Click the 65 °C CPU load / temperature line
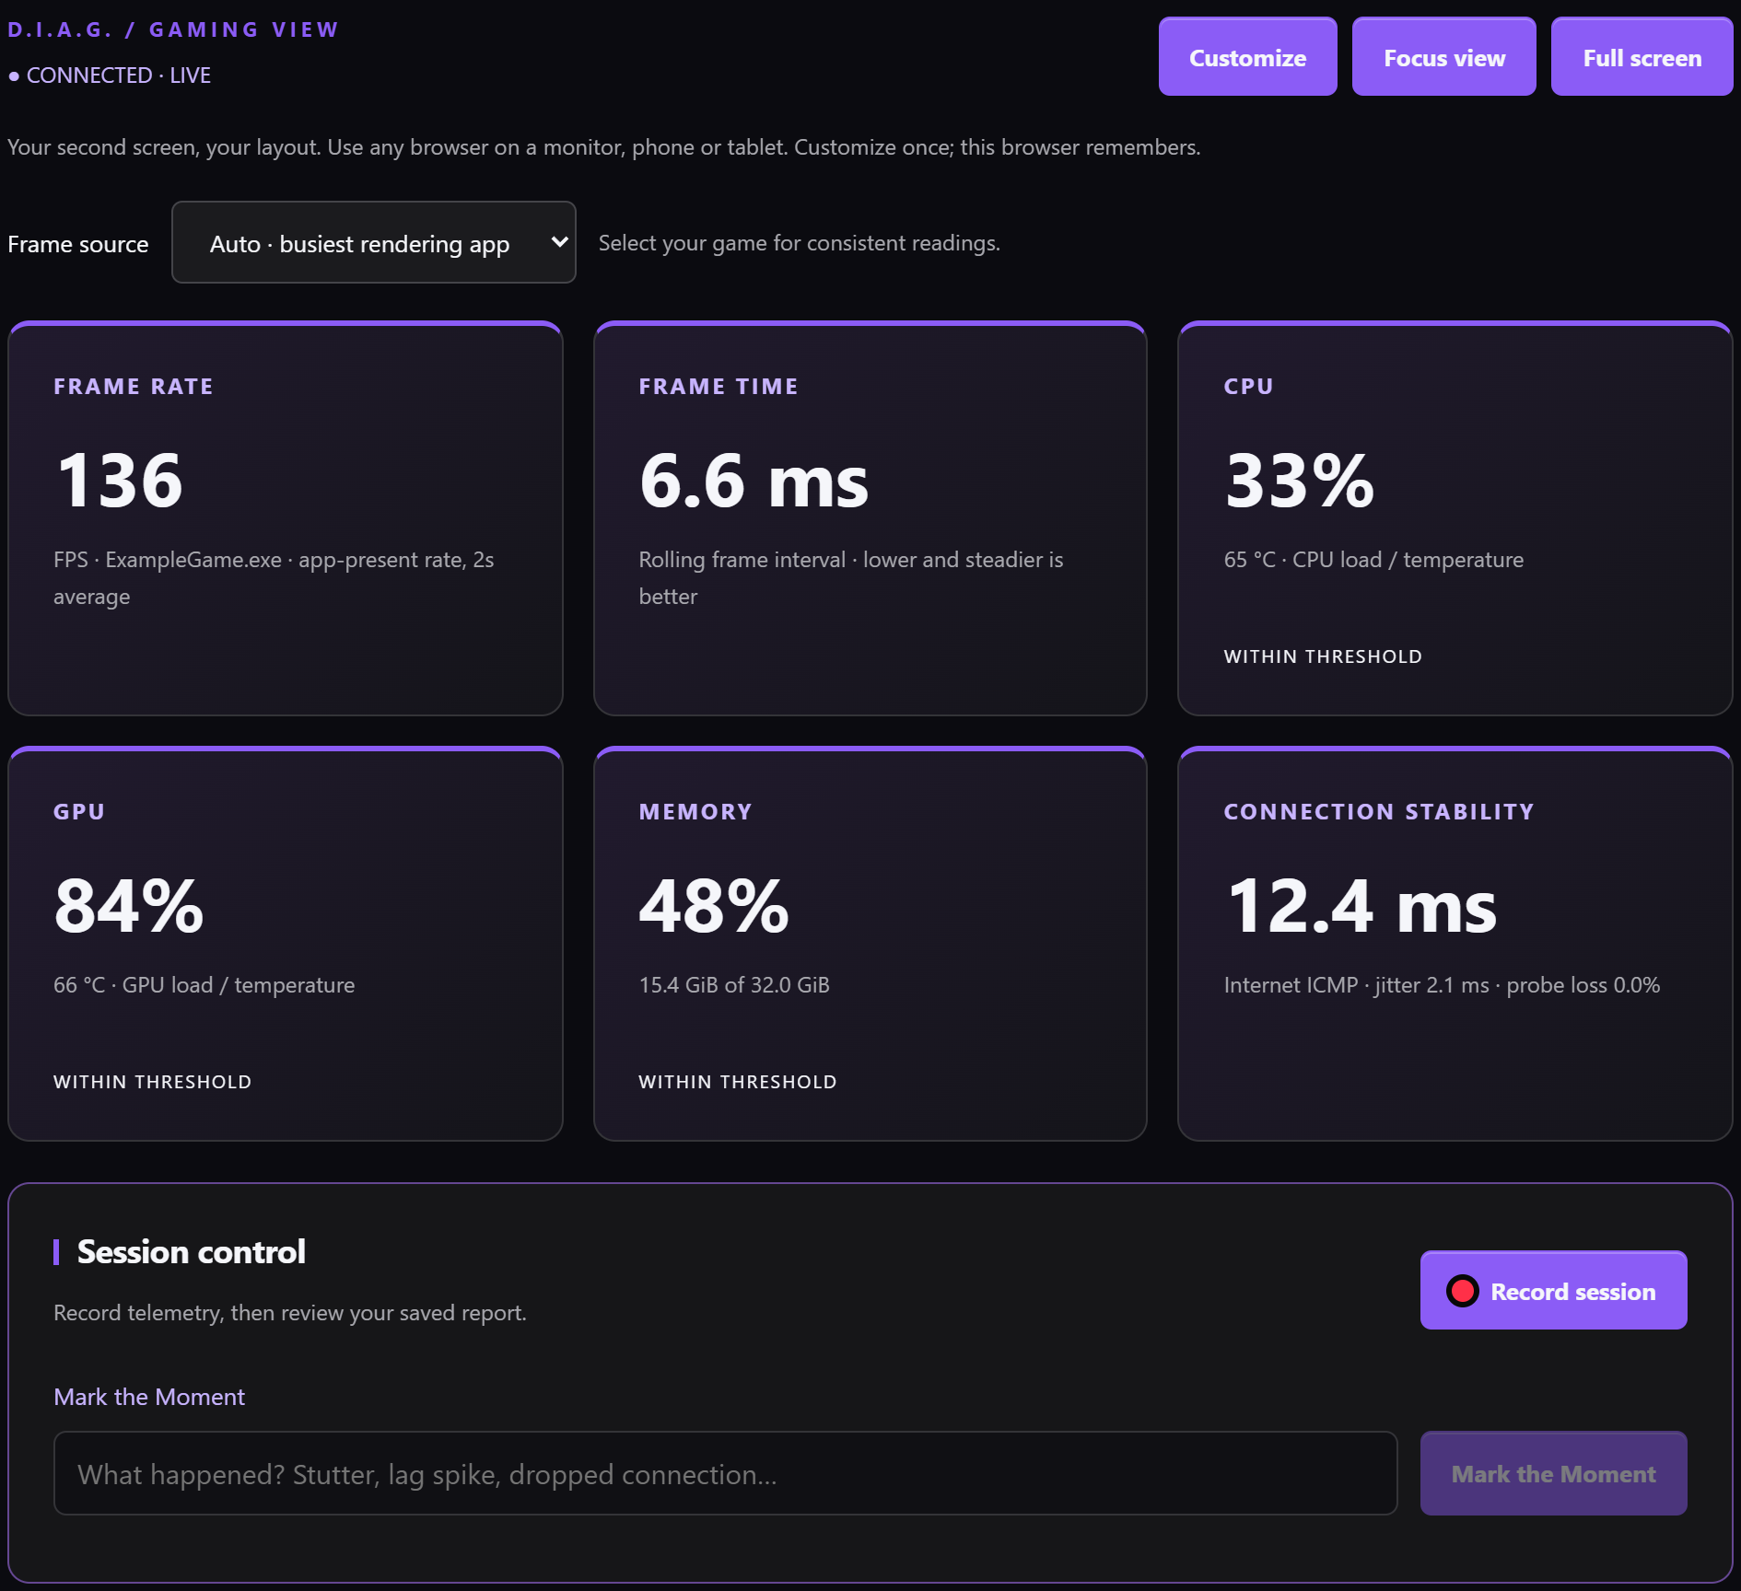1741x1591 pixels. (1373, 560)
